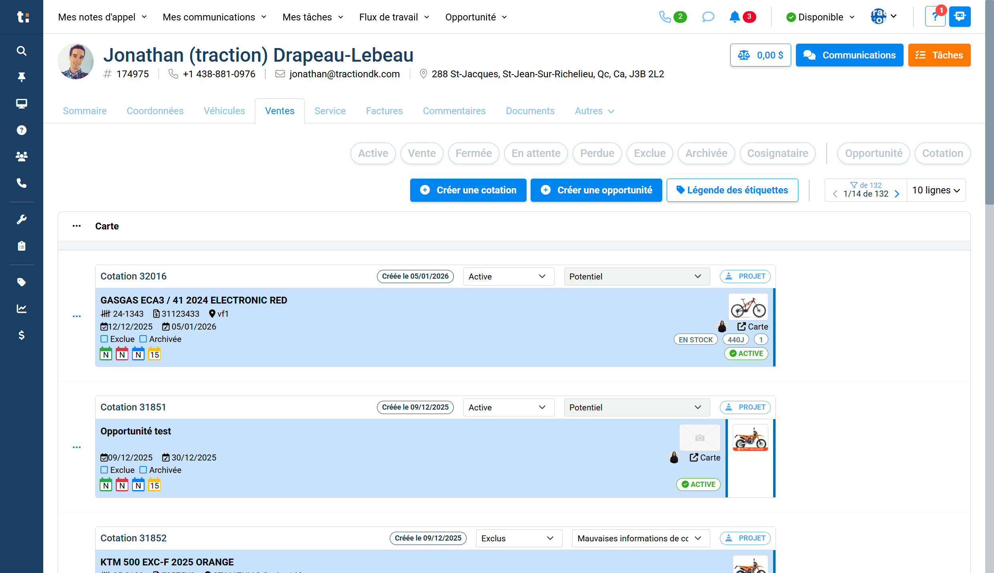Open the wrench service icon in sidebar

point(22,219)
